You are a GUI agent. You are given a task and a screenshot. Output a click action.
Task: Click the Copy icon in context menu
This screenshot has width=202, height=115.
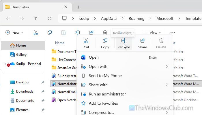[x=105, y=41]
